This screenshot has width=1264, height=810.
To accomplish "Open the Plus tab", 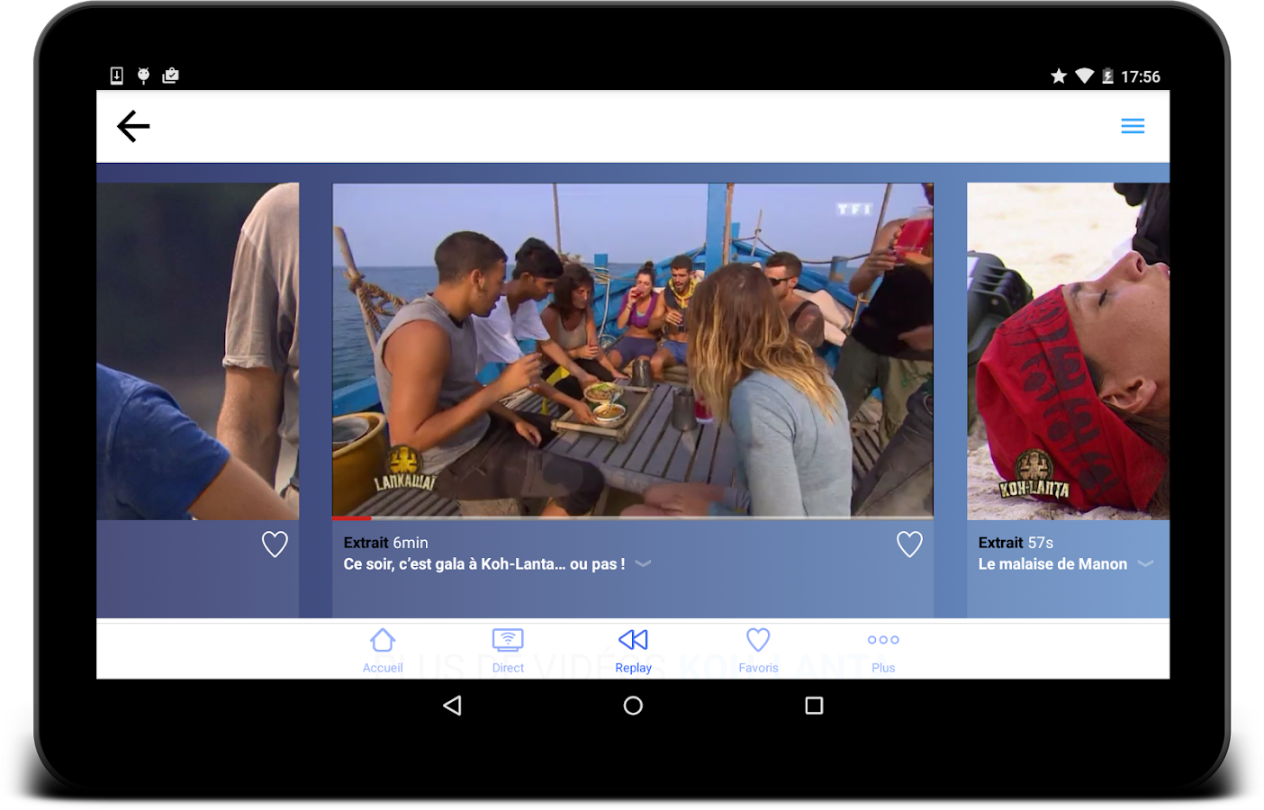I will (x=883, y=651).
